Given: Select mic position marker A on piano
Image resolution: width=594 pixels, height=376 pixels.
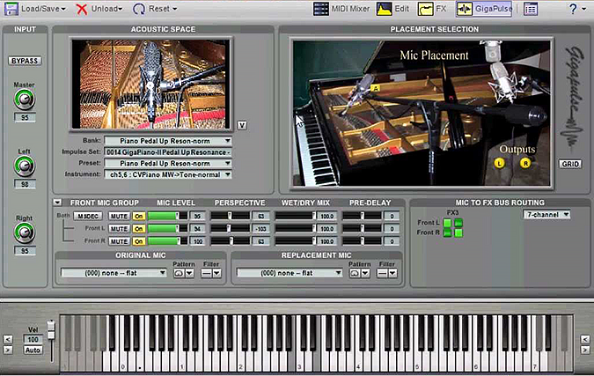Looking at the screenshot, I should coord(376,88).
